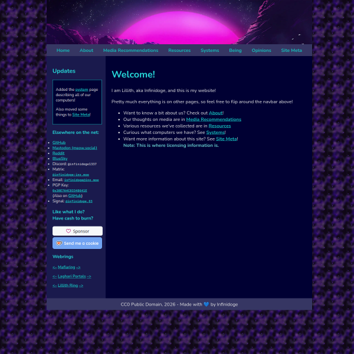Screen dimensions: 354x354
Task: Follow the Site Meta link in the welcome list
Action: (x=227, y=139)
